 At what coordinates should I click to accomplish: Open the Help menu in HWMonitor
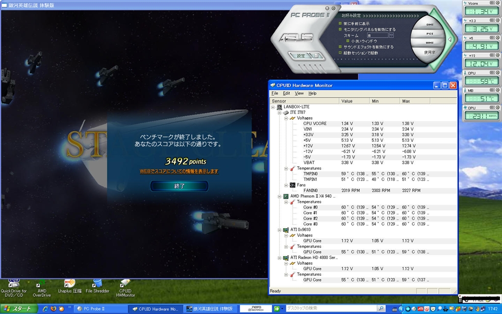click(x=312, y=93)
